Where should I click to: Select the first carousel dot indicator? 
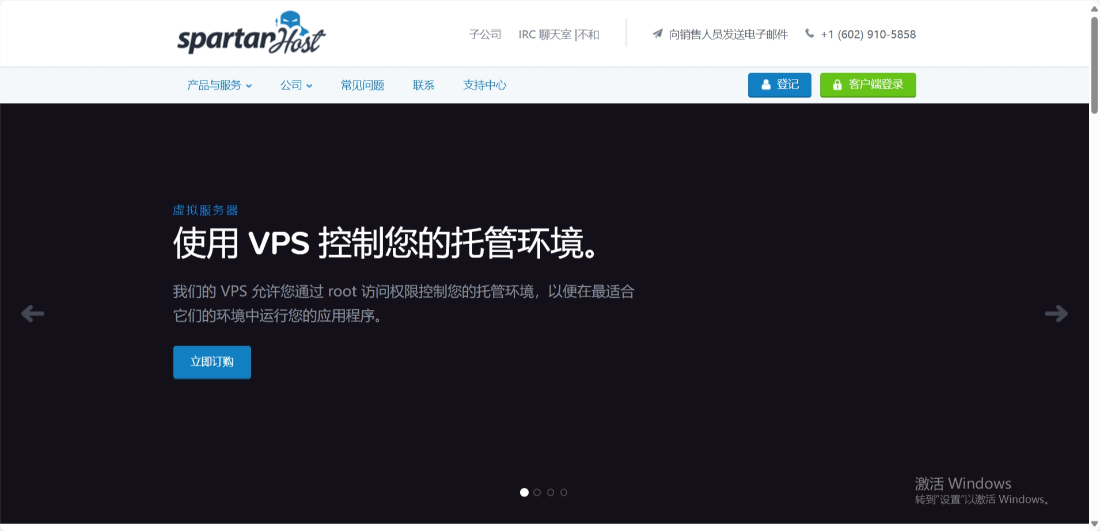click(x=524, y=492)
